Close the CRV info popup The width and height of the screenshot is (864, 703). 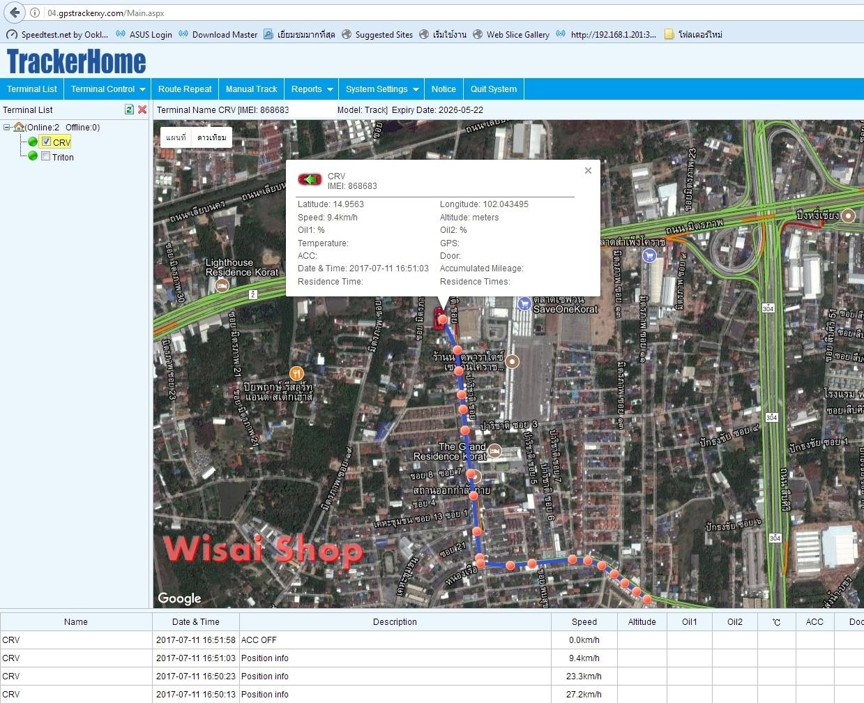tap(588, 171)
